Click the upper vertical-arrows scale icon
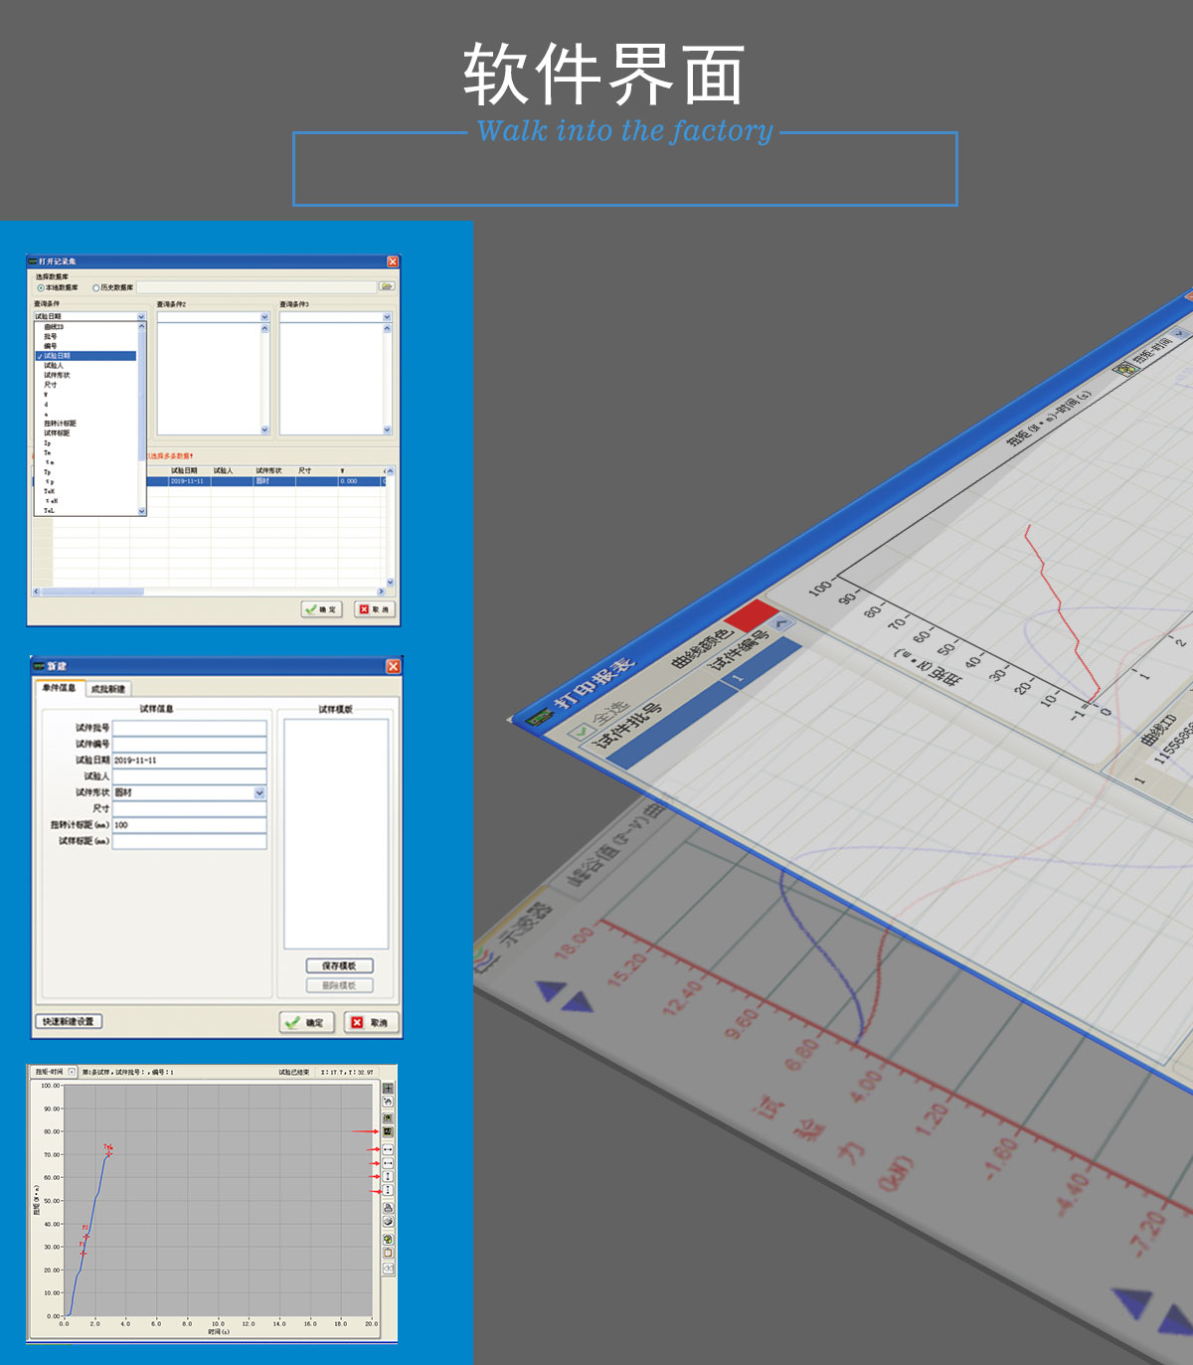 (388, 1176)
